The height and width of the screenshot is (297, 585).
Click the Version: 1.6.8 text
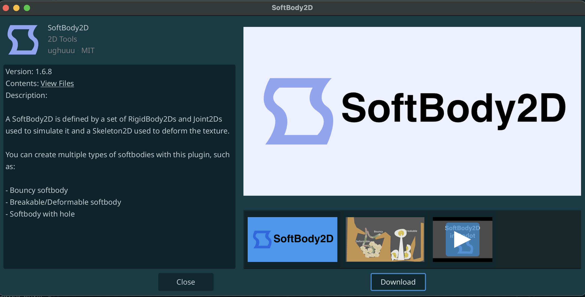coord(29,71)
